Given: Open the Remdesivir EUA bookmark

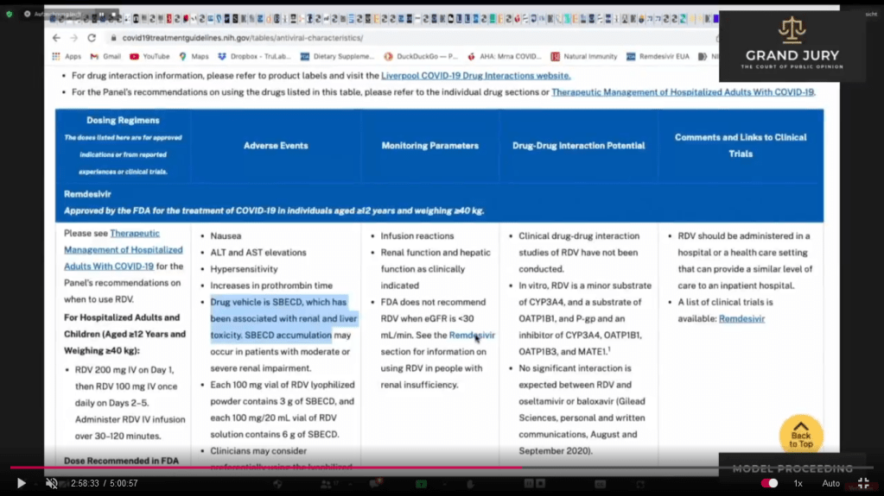Looking at the screenshot, I should (658, 57).
